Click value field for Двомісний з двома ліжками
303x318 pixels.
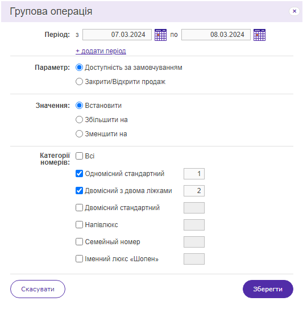(194, 191)
